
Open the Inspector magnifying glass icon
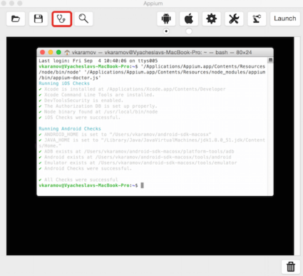[83, 19]
